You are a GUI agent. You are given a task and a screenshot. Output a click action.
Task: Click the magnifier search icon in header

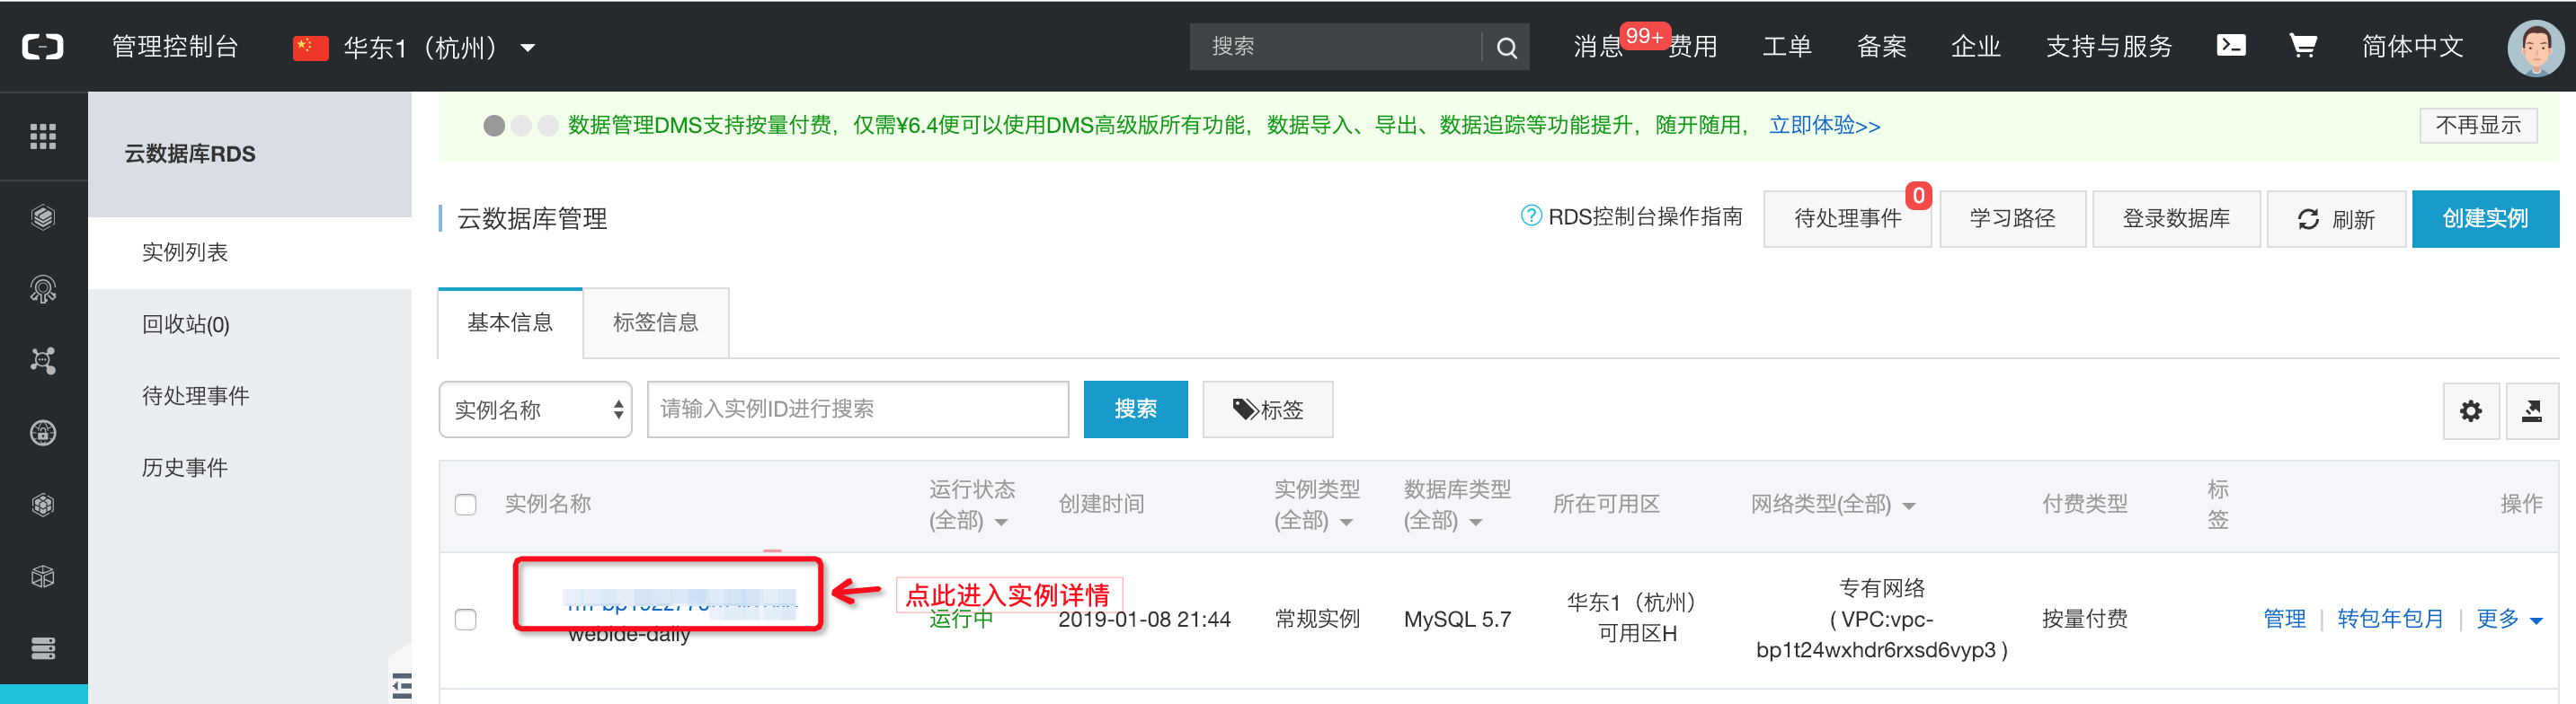(x=1506, y=47)
